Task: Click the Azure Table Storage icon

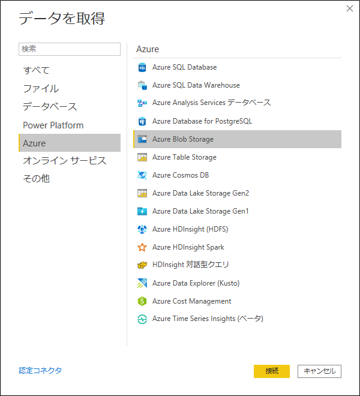Action: tap(142, 157)
